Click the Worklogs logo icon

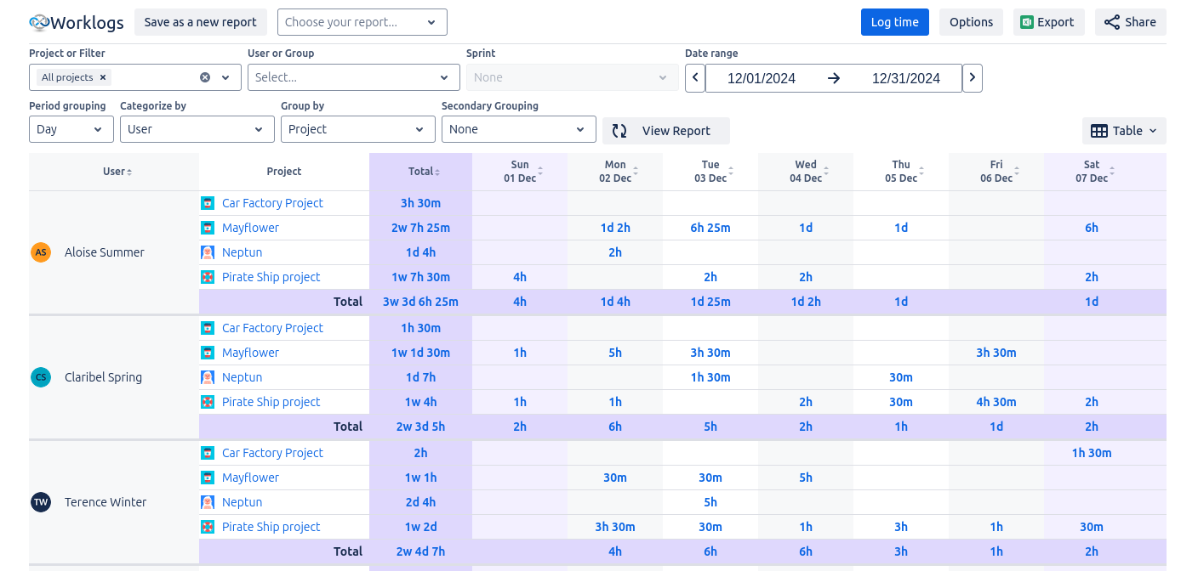39,22
